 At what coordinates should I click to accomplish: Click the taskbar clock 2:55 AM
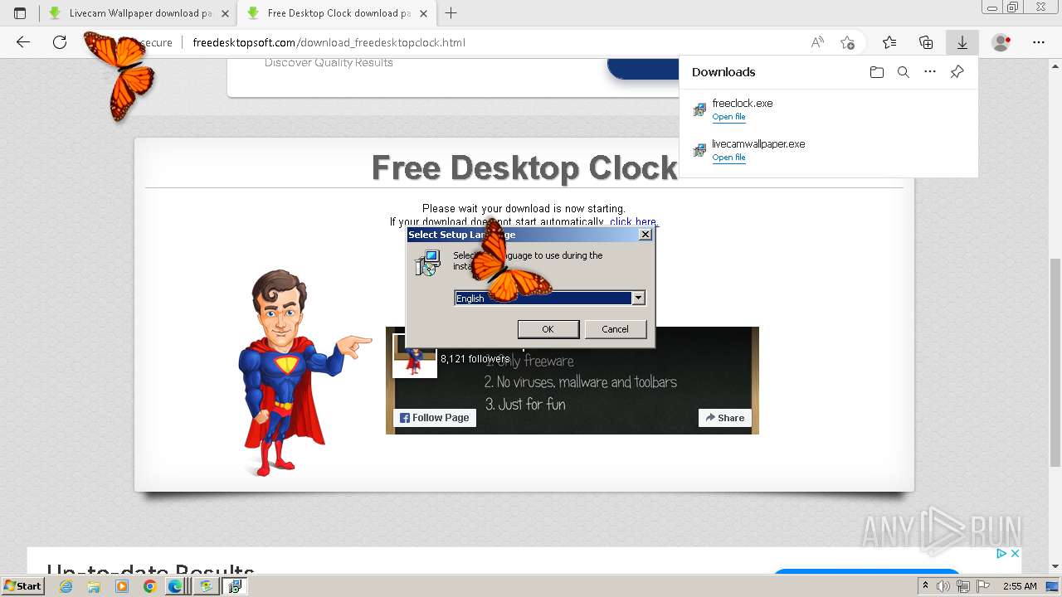coord(1020,586)
